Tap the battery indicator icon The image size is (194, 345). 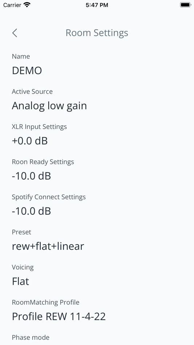click(185, 5)
